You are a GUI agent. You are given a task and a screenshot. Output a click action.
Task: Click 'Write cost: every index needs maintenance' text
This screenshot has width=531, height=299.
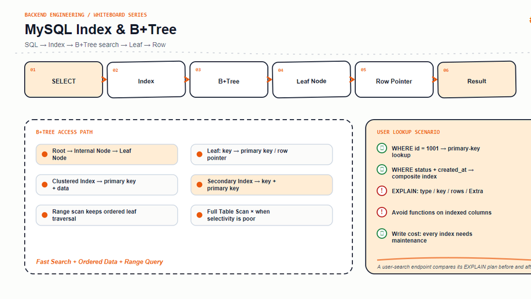432,237
